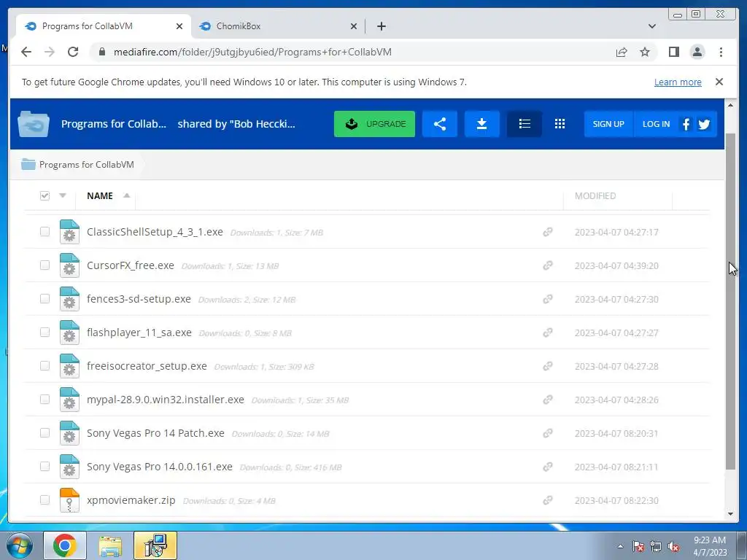Check the box for fences3-sd-setup.exe
747x560 pixels.
44,298
